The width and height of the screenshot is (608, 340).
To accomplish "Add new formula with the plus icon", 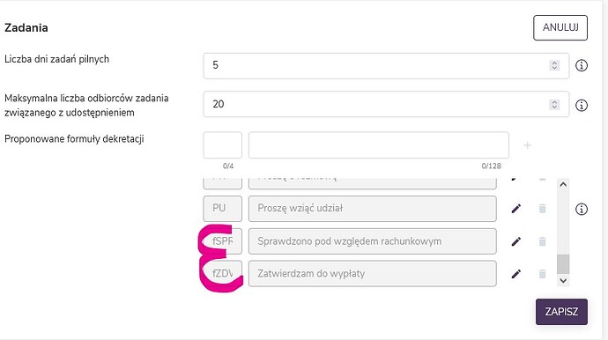I will click(x=527, y=145).
